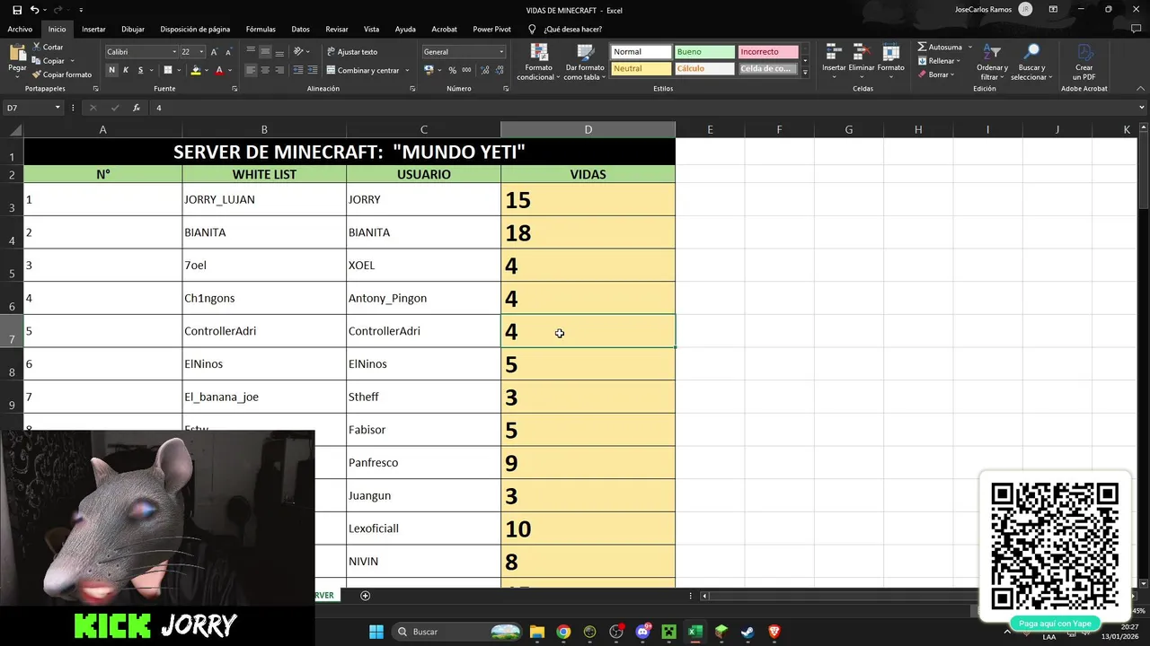Click the fill color bucket icon
Screen dimensions: 1150x646
pyautogui.click(x=196, y=70)
